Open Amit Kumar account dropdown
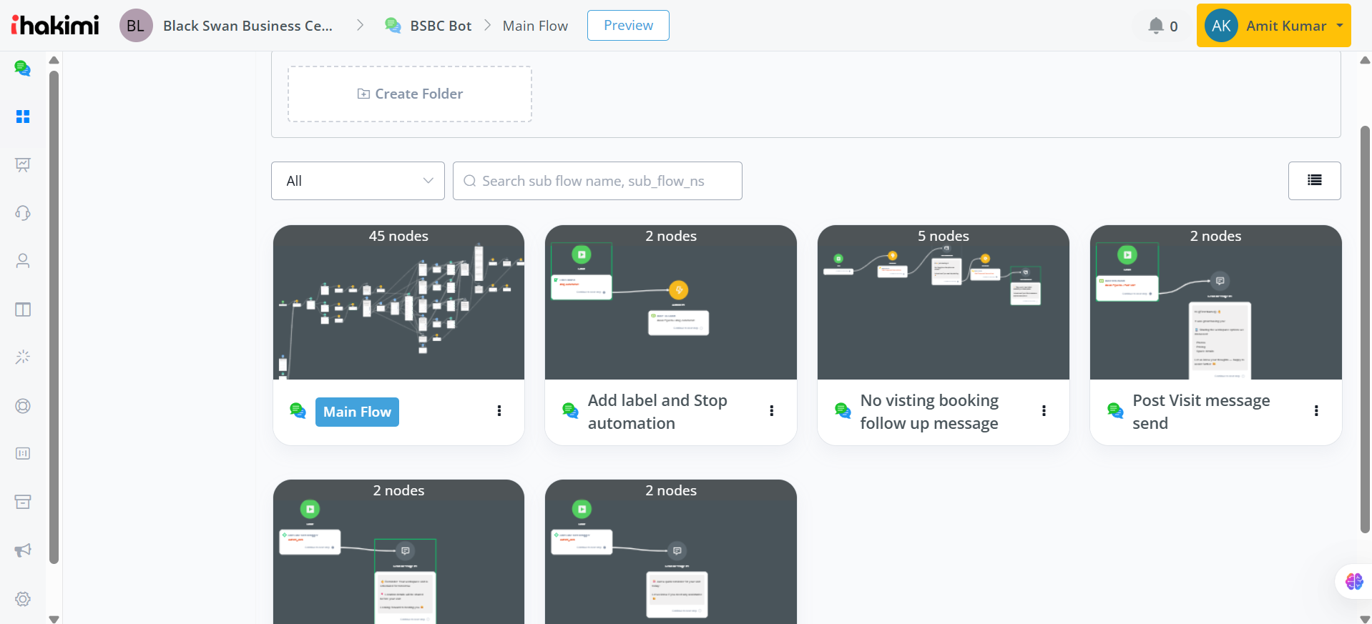Image resolution: width=1372 pixels, height=624 pixels. (1274, 26)
